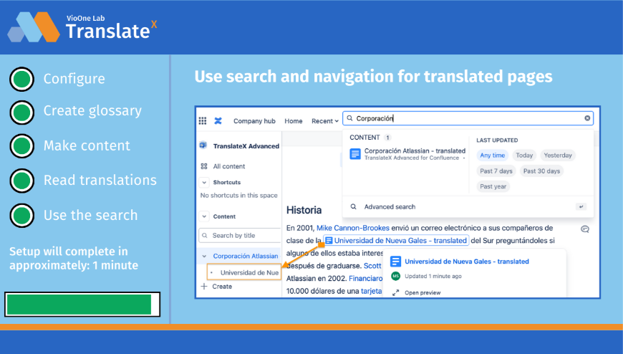
Task: Follow the Scott link in the text
Action: click(x=372, y=266)
